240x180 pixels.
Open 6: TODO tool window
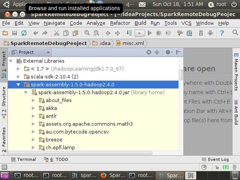click(x=56, y=159)
